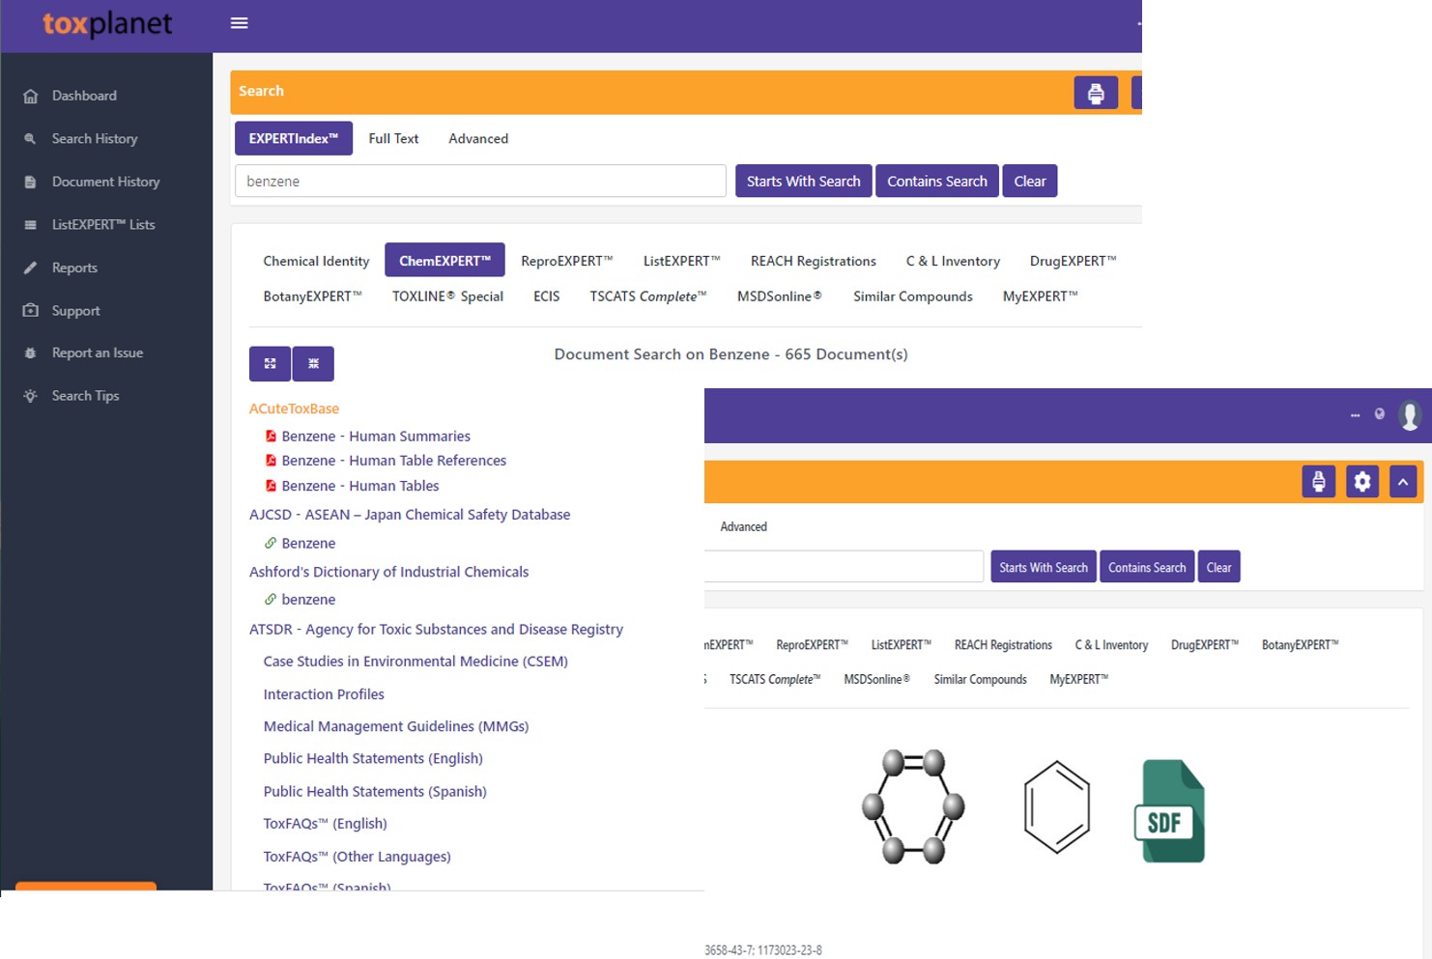This screenshot has height=959, width=1432.
Task: Click the Report an Issue bug icon
Action: pos(31,353)
